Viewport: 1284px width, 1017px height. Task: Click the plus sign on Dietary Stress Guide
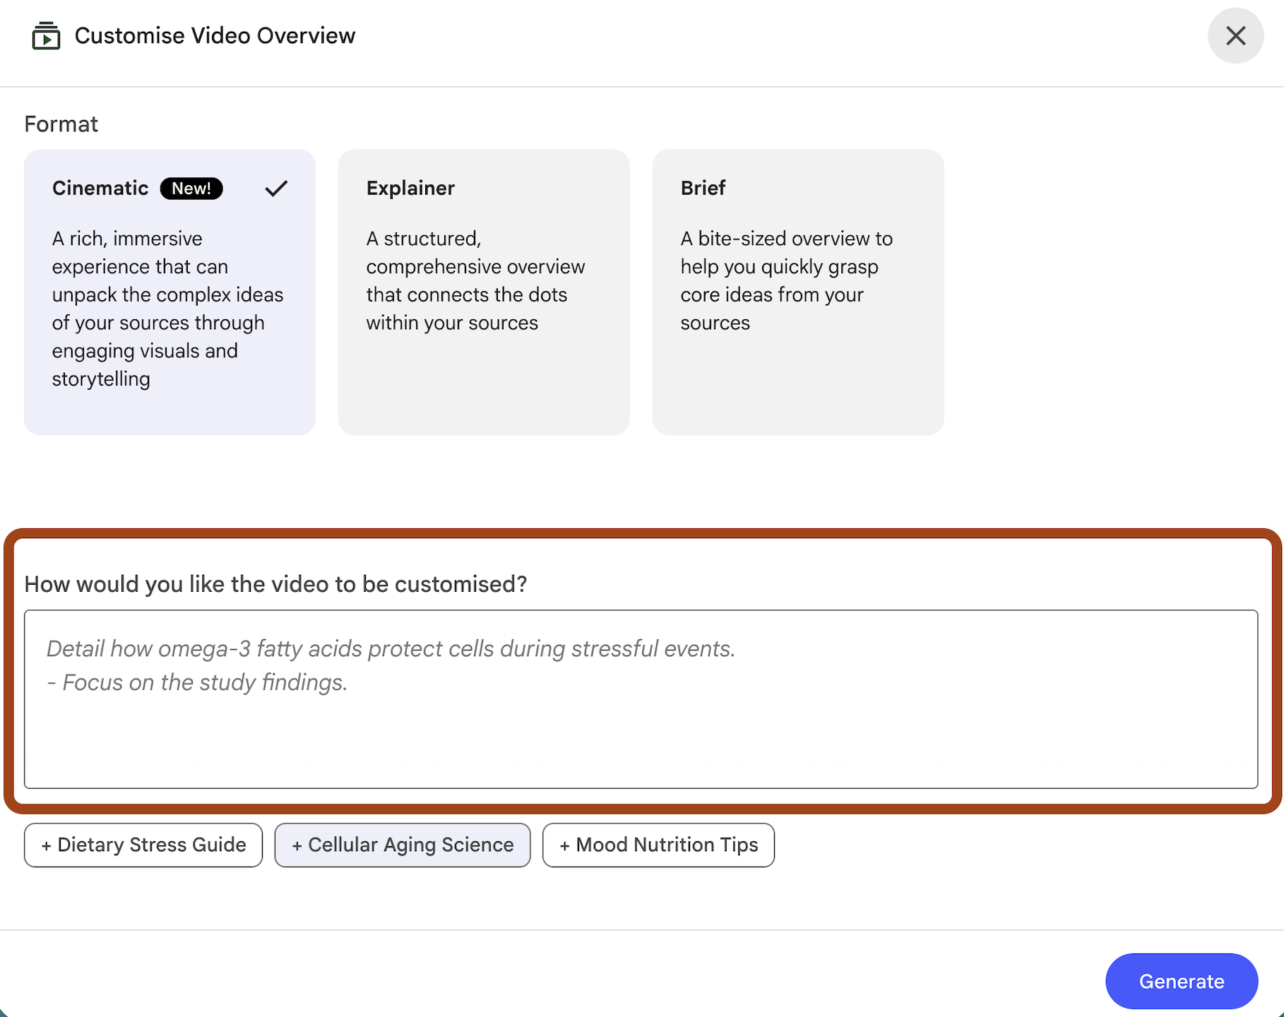46,845
